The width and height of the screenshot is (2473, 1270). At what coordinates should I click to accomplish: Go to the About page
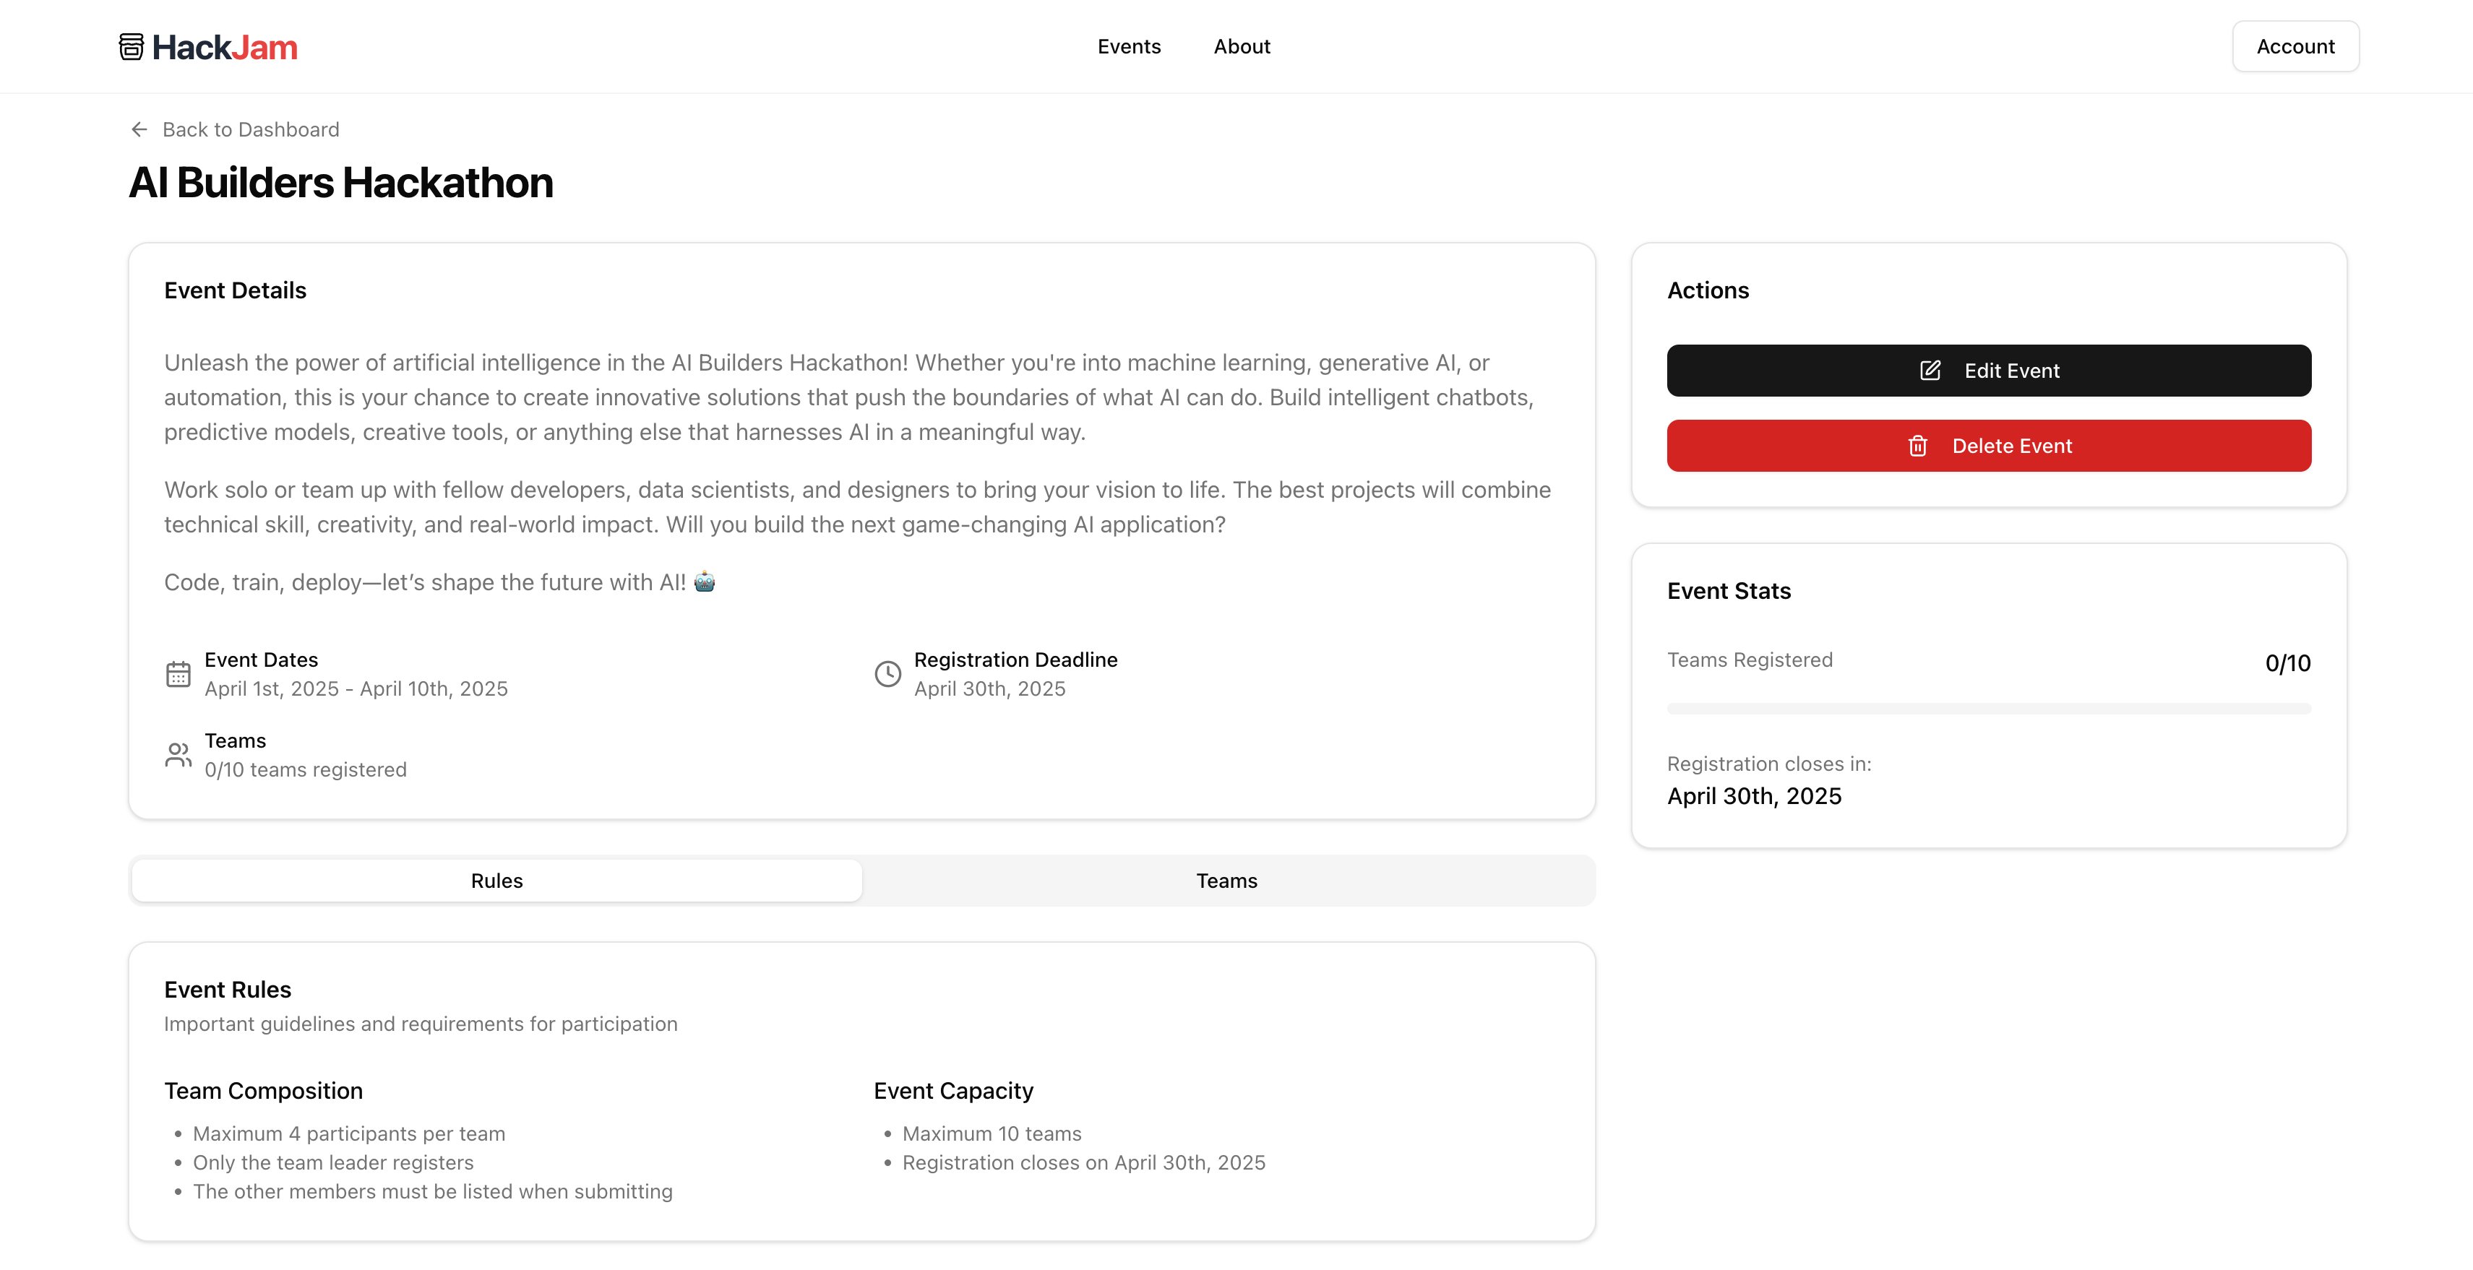1242,46
